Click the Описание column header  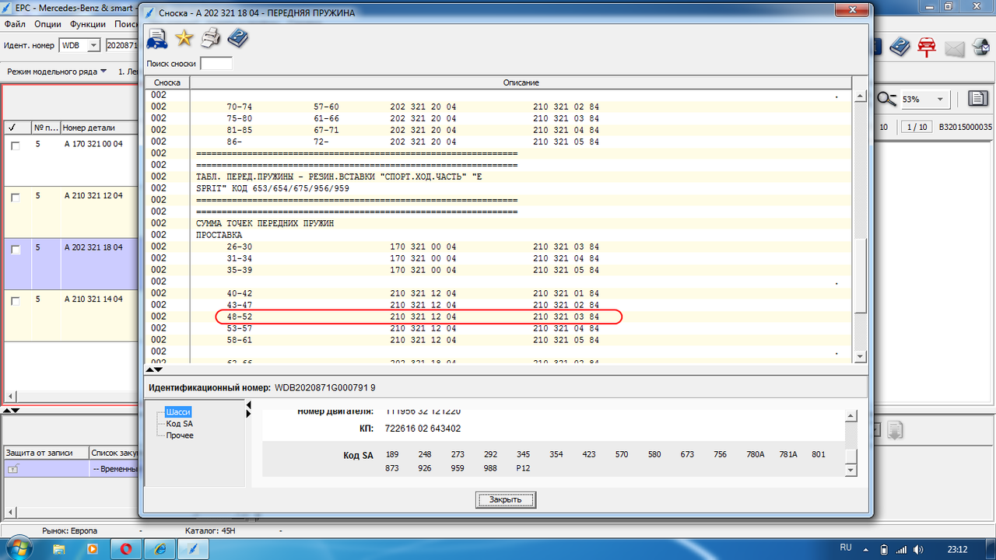[x=521, y=82]
